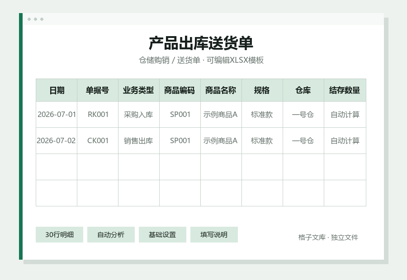Click the 结存数量 column header
This screenshot has width=407, height=280.
pyautogui.click(x=345, y=90)
